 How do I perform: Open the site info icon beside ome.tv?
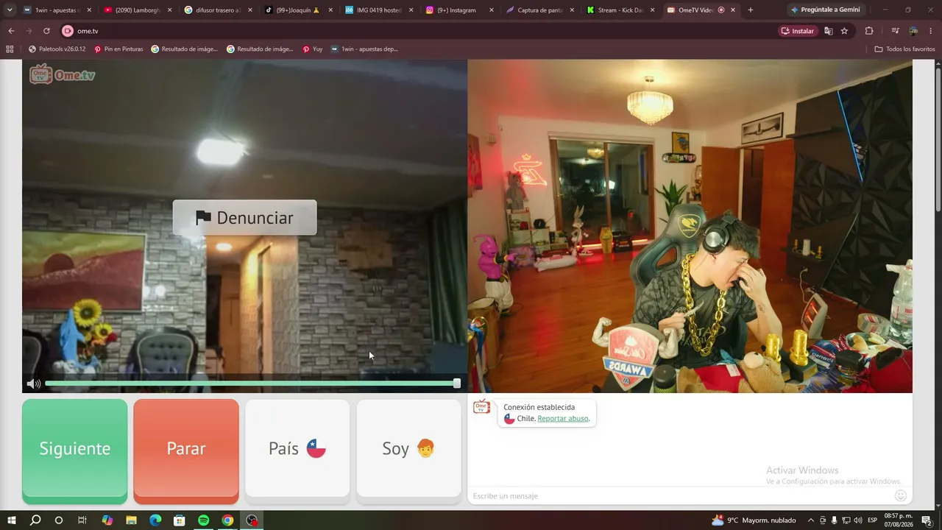coord(68,31)
